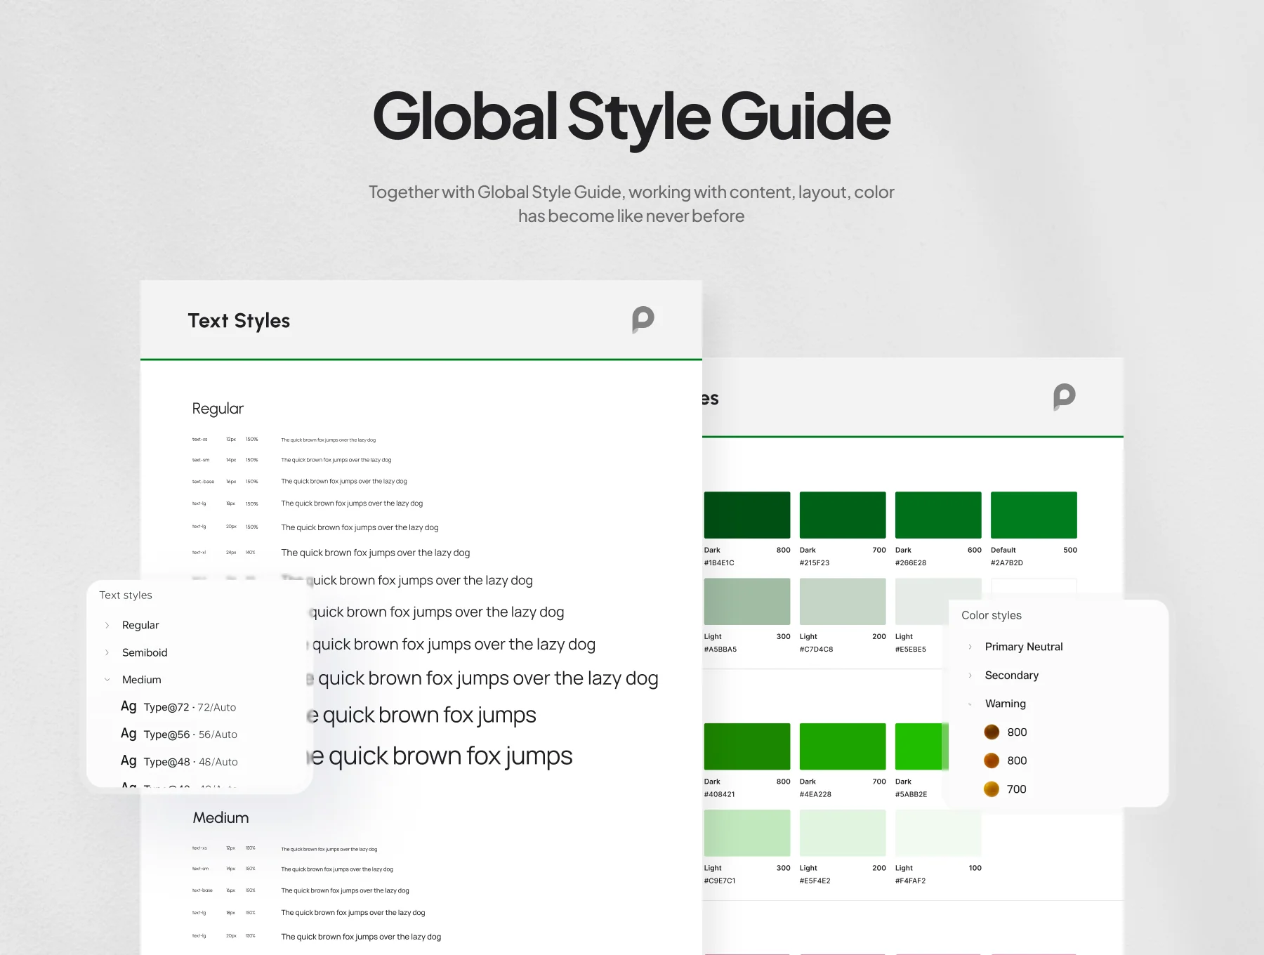Click the P logo on Text Styles page
This screenshot has width=1264, height=955.
pyautogui.click(x=643, y=320)
